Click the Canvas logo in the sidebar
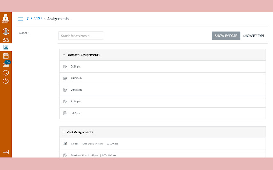The width and height of the screenshot is (273, 170). click(x=6, y=19)
